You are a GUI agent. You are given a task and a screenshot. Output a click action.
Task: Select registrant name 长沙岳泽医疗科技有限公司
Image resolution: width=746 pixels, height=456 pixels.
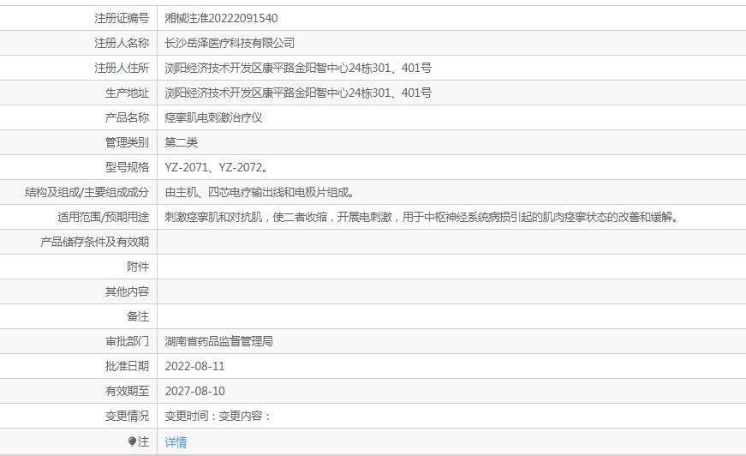pos(230,43)
